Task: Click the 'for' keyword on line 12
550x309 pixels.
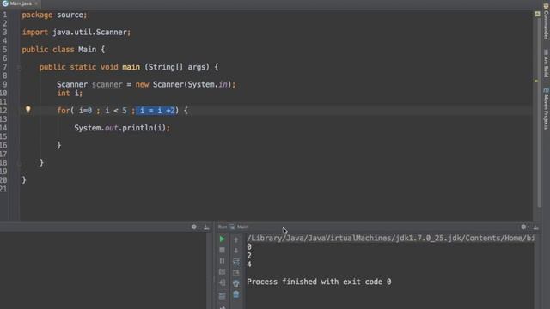Action: (x=63, y=111)
